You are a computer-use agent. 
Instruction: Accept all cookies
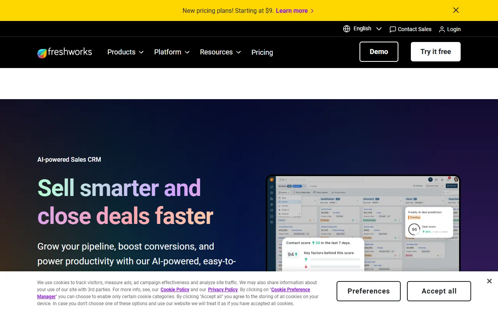click(439, 291)
